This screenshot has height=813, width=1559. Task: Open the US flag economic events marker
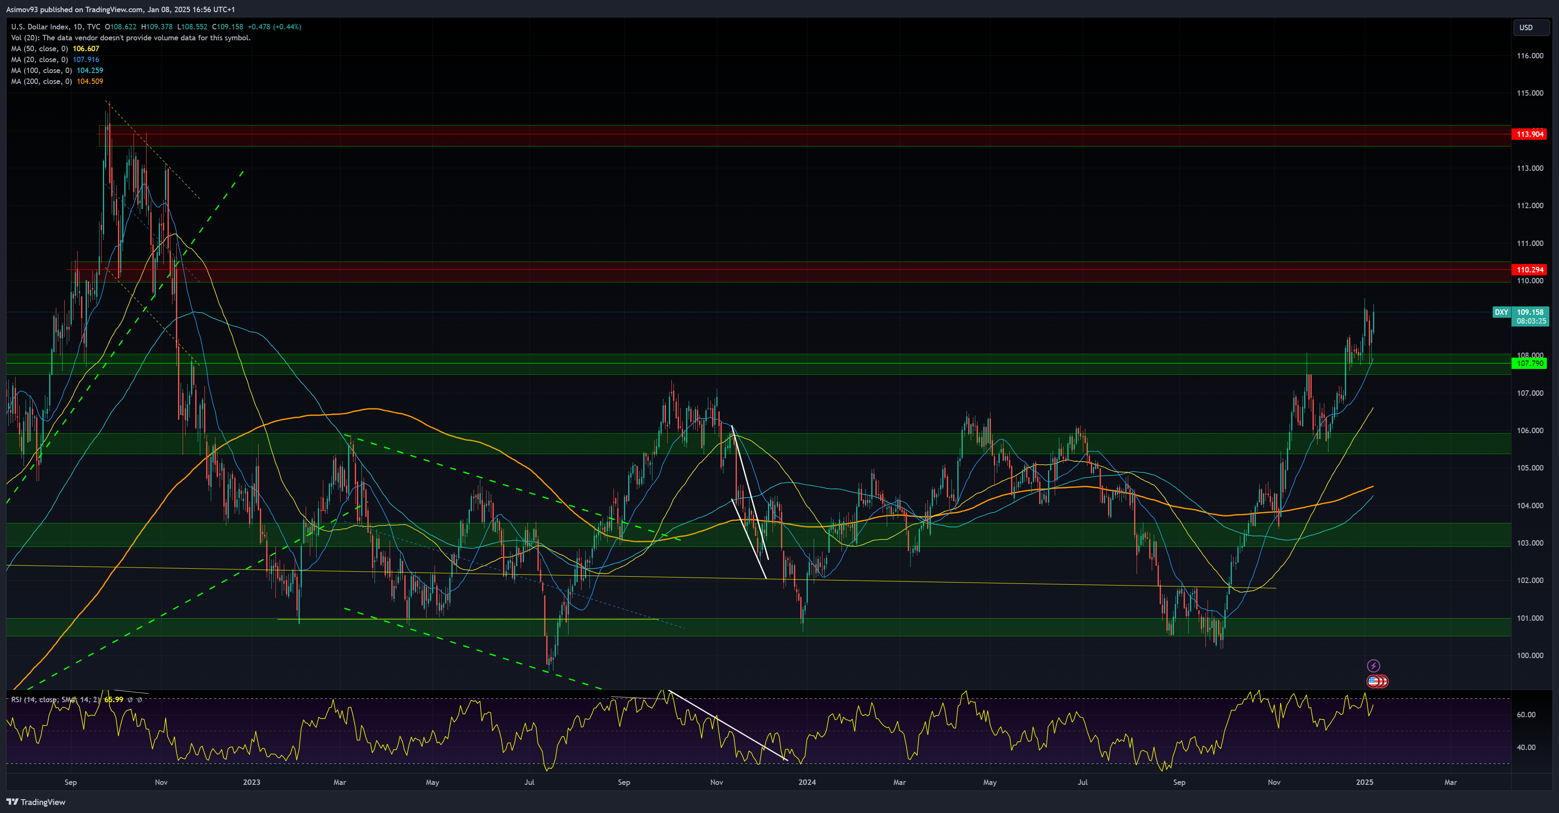(1374, 681)
